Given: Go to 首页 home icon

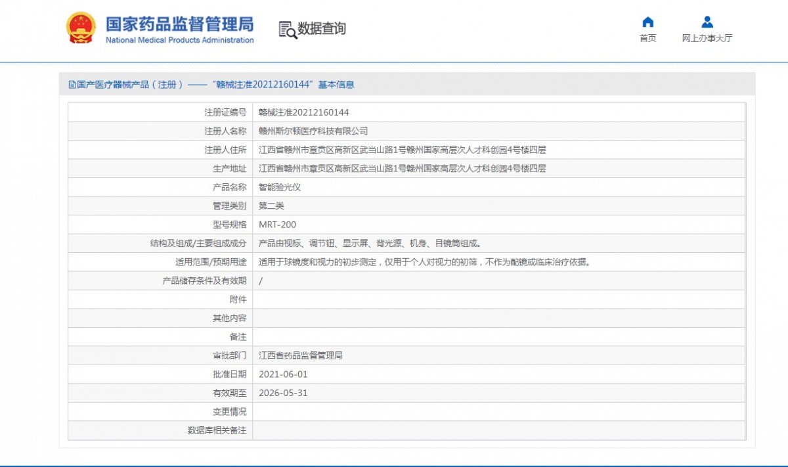Looking at the screenshot, I should point(647,22).
